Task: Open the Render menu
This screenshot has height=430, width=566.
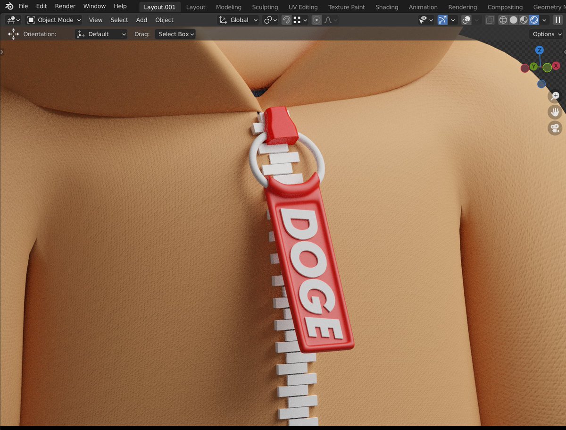Action: (65, 6)
